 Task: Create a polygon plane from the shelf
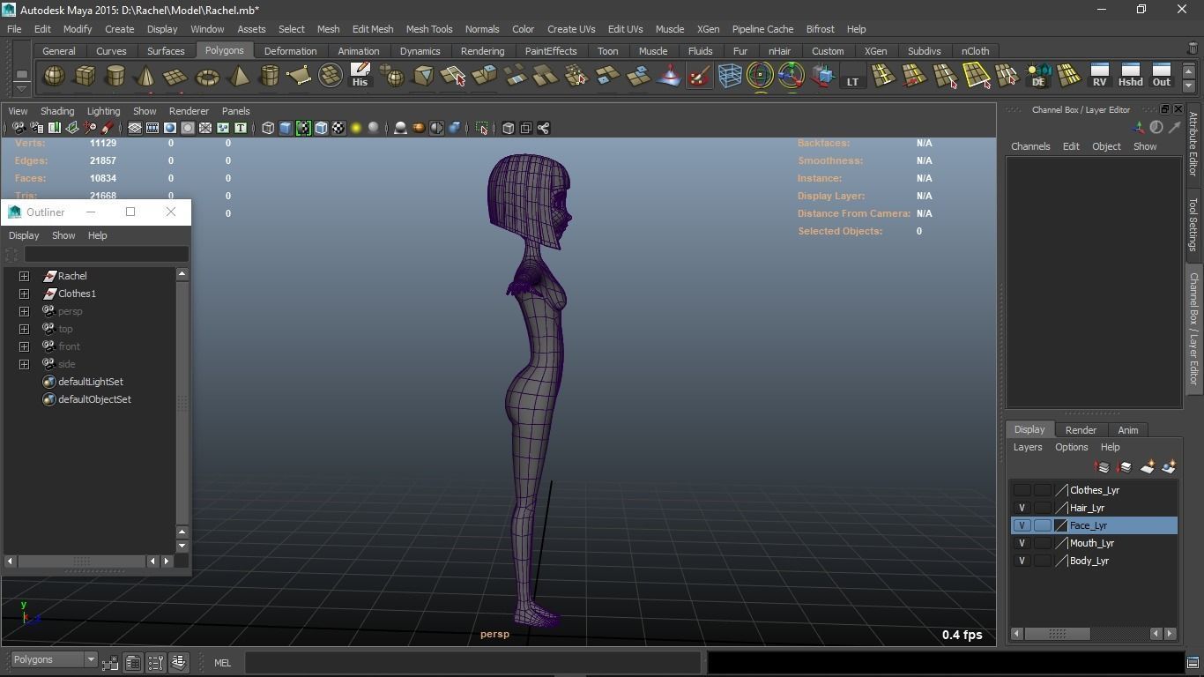pos(176,77)
